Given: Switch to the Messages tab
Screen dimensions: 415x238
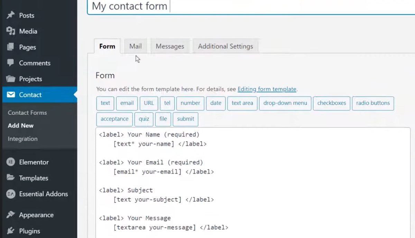Looking at the screenshot, I should 170,46.
